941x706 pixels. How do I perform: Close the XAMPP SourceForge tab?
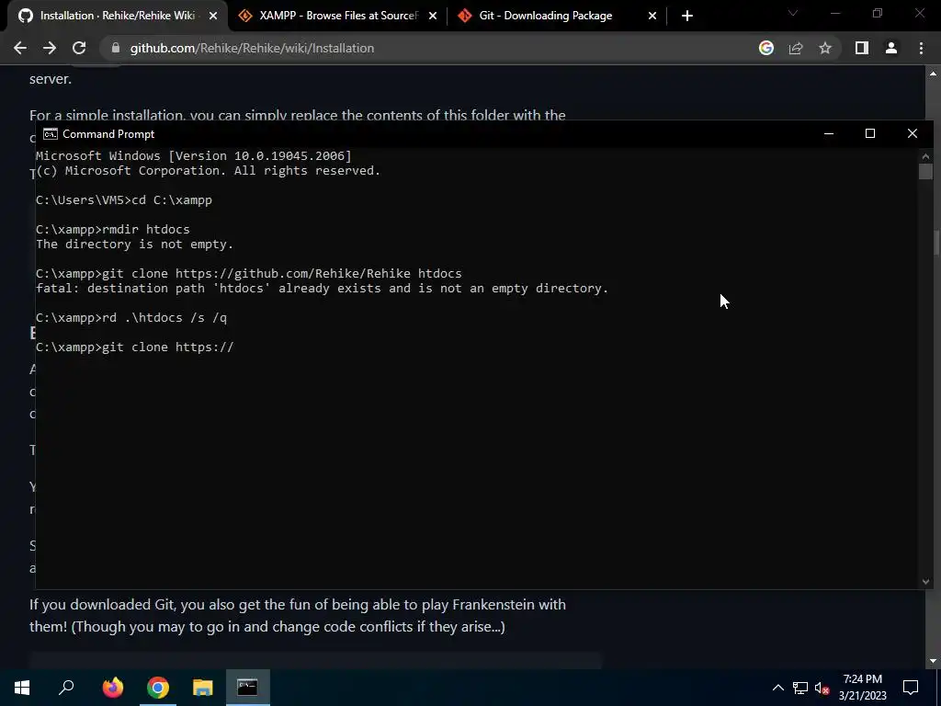click(433, 16)
